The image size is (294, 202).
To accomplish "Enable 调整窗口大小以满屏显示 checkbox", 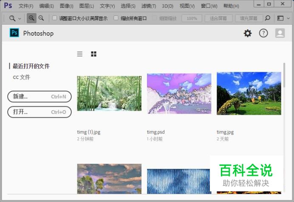I will click(x=54, y=18).
